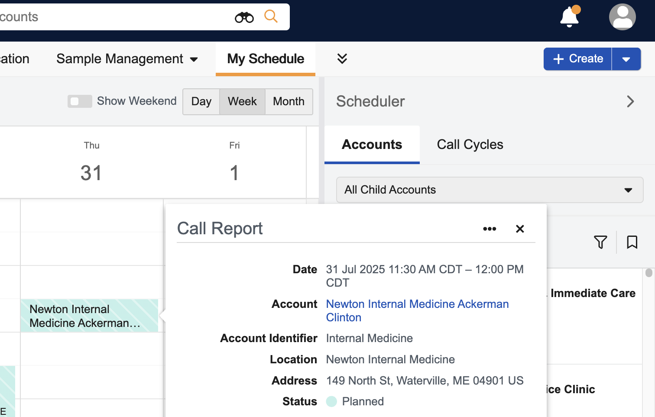Switch calendar to Month view
Screen dimensions: 655x417
[x=289, y=102]
